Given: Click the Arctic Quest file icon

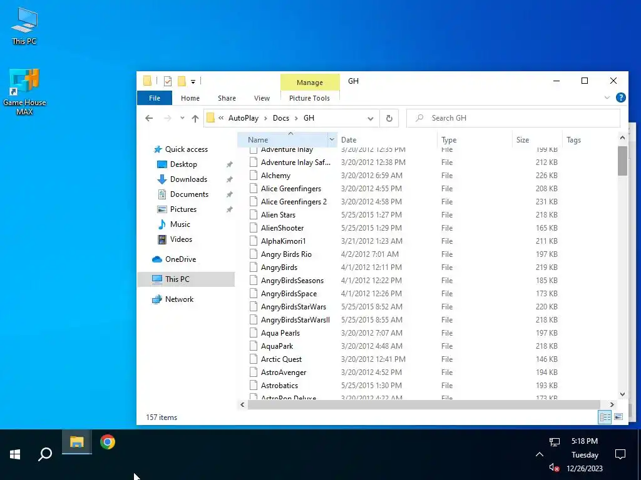Looking at the screenshot, I should coord(254,359).
